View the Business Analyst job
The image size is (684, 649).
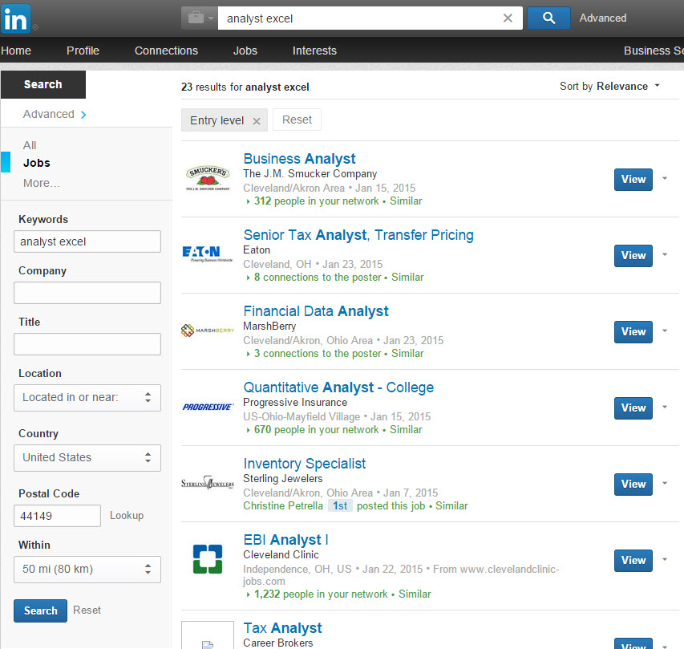pyautogui.click(x=633, y=180)
